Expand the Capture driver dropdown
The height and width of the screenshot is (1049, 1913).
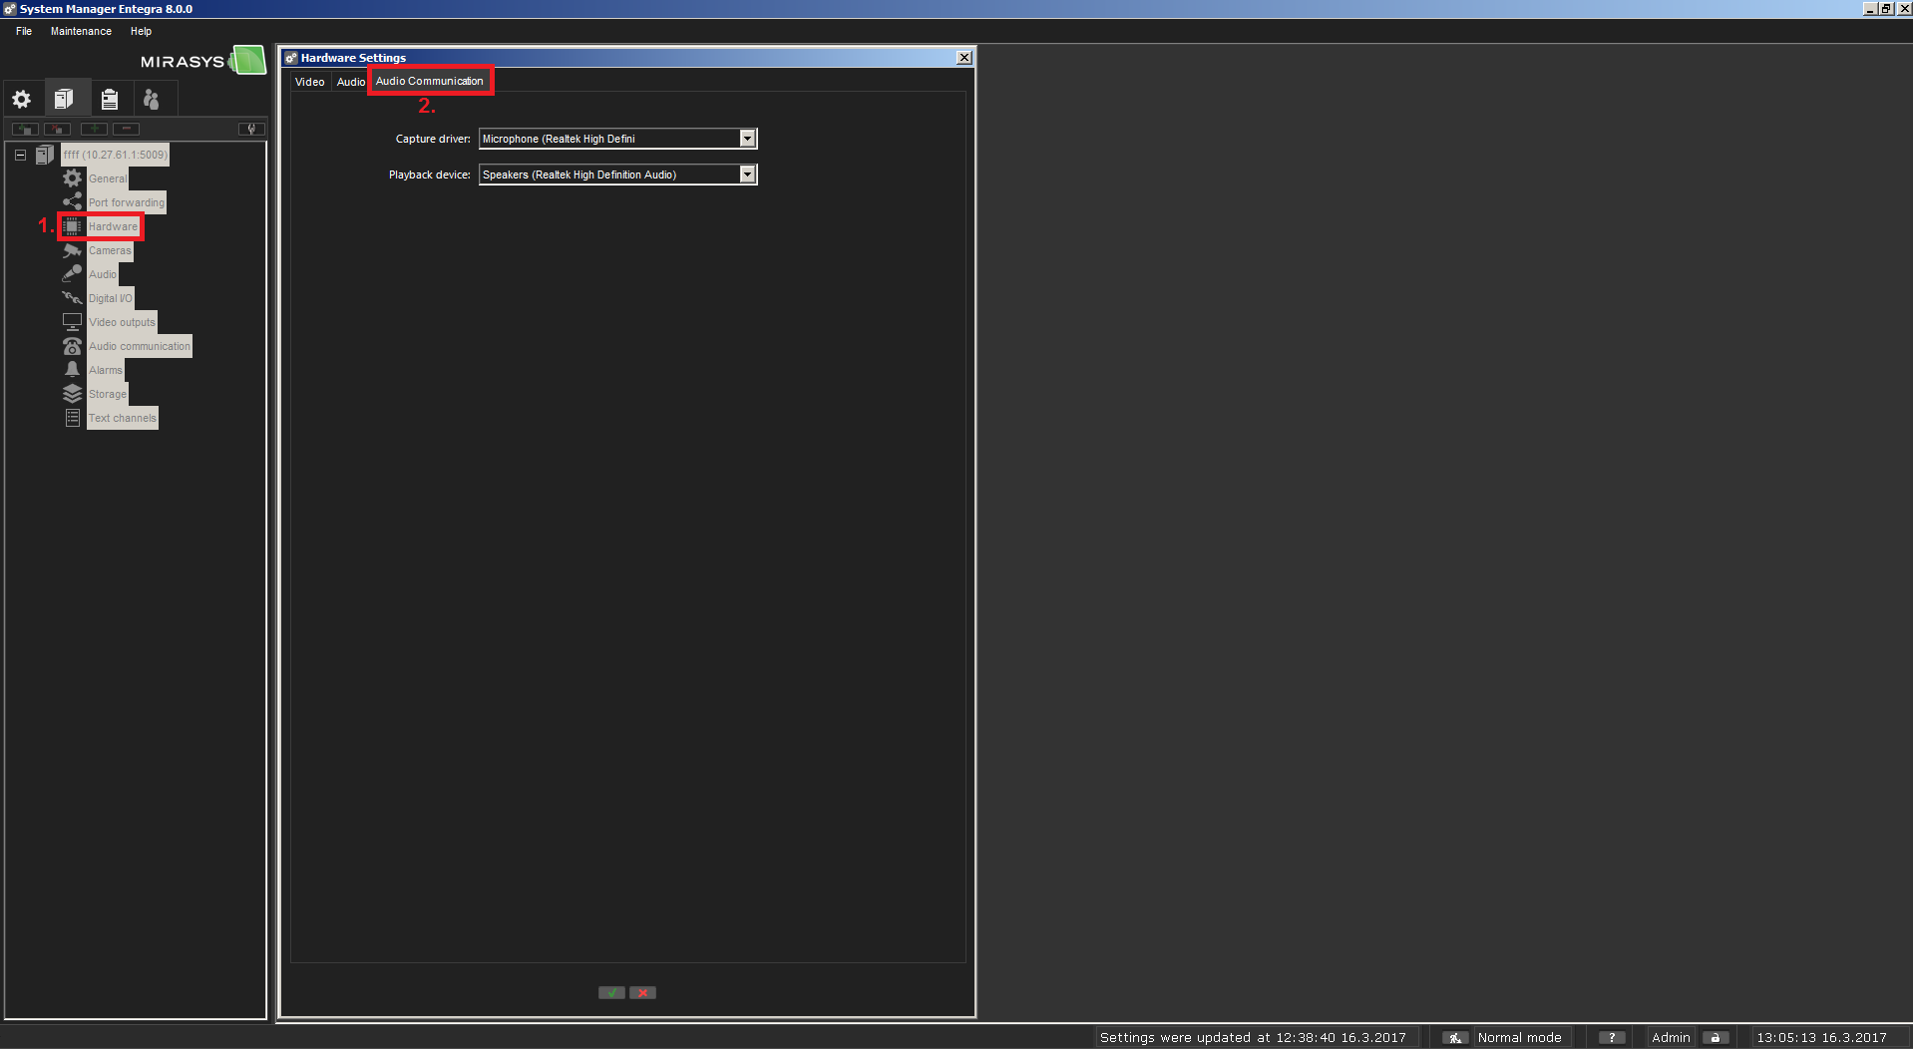click(x=747, y=139)
